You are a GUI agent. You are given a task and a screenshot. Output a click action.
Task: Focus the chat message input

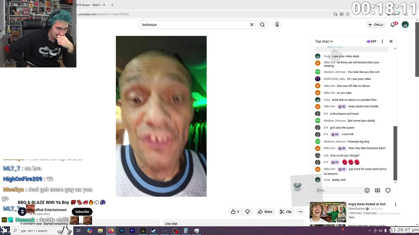click(339, 190)
